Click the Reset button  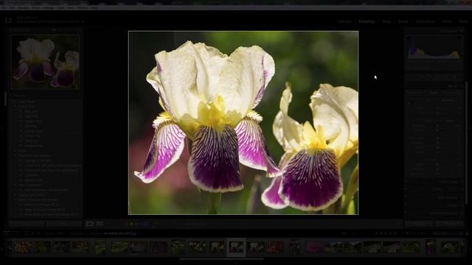[x=449, y=224]
